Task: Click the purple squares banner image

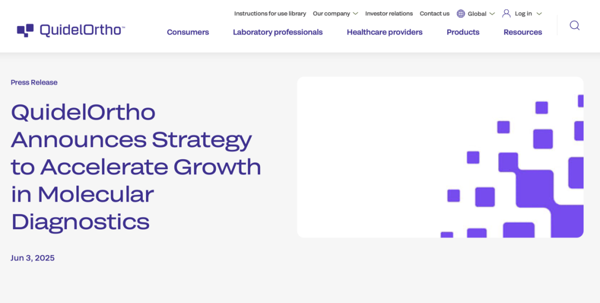Action: (x=441, y=157)
